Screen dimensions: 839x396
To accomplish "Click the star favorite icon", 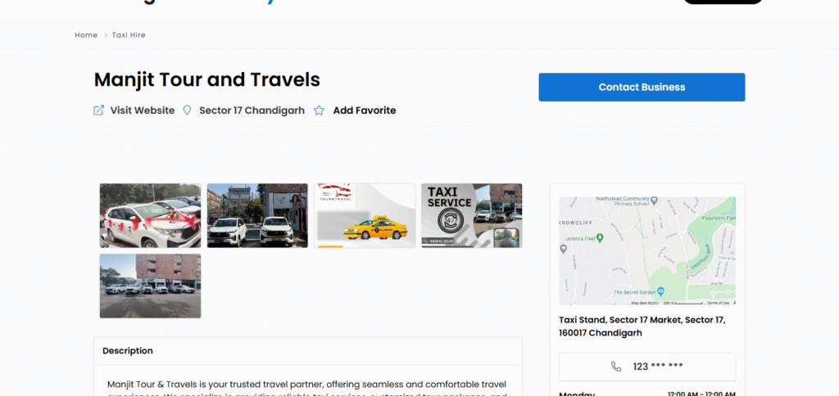I will tap(319, 110).
